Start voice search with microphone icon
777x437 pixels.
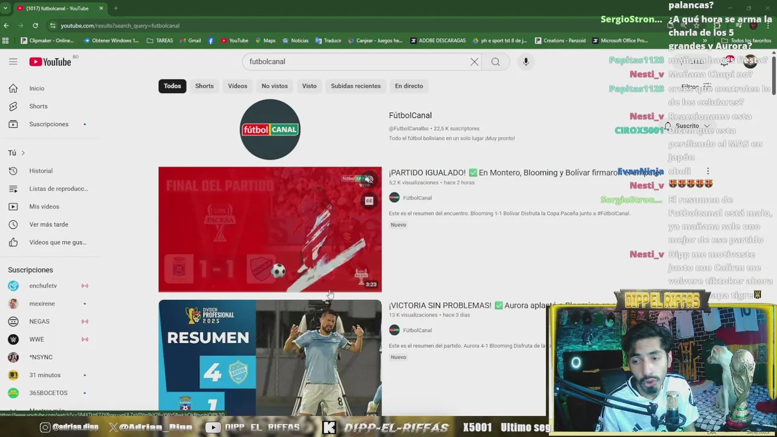(x=526, y=61)
